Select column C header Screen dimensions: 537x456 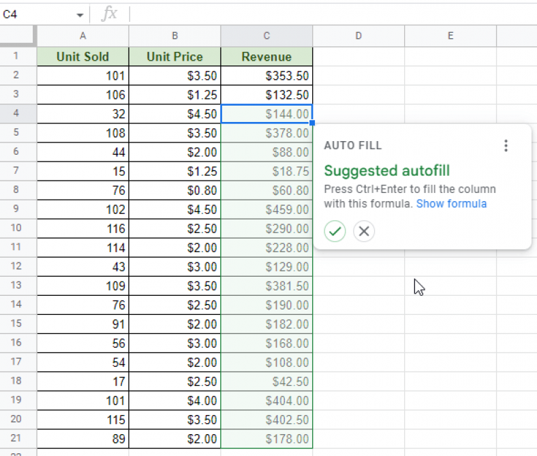[x=266, y=36]
